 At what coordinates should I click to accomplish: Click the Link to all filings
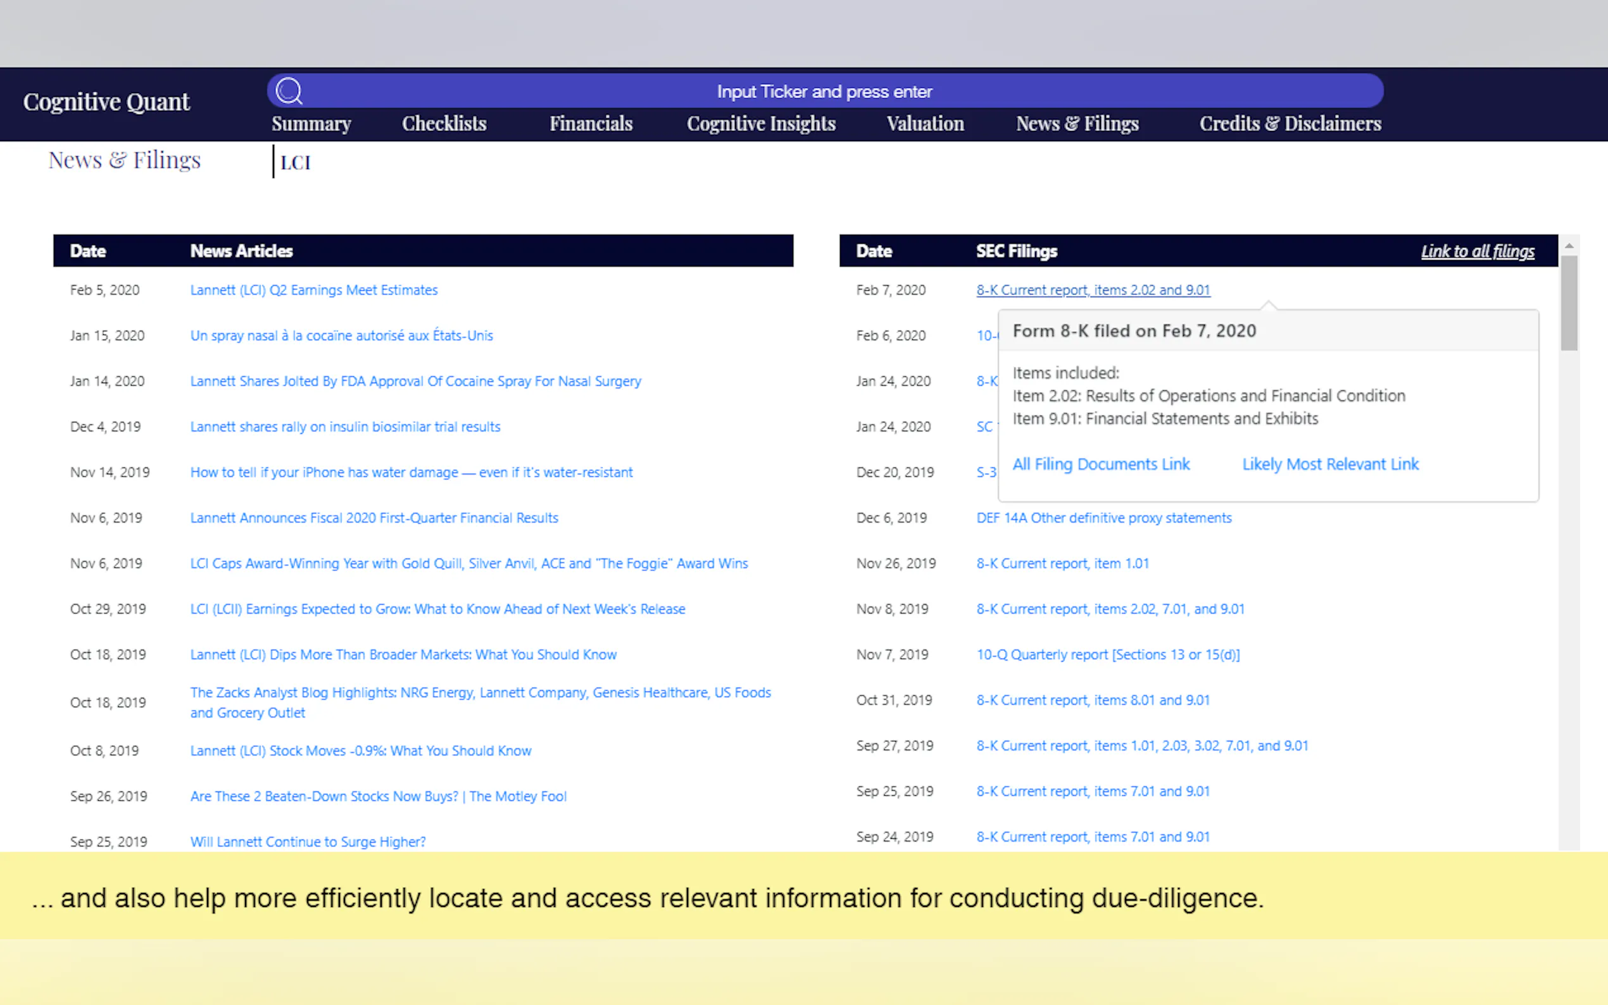(x=1477, y=251)
